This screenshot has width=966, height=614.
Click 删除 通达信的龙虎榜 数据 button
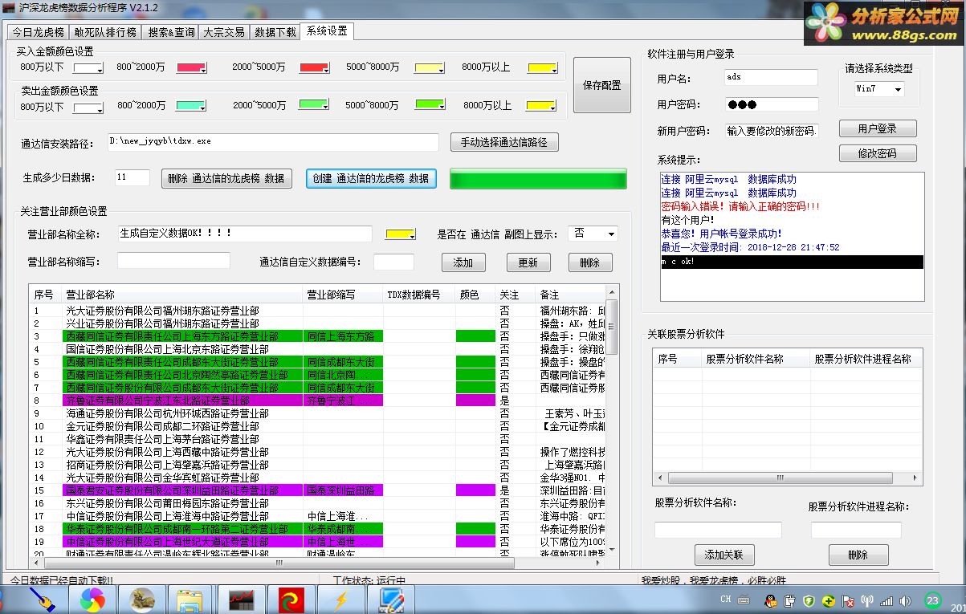coord(226,178)
